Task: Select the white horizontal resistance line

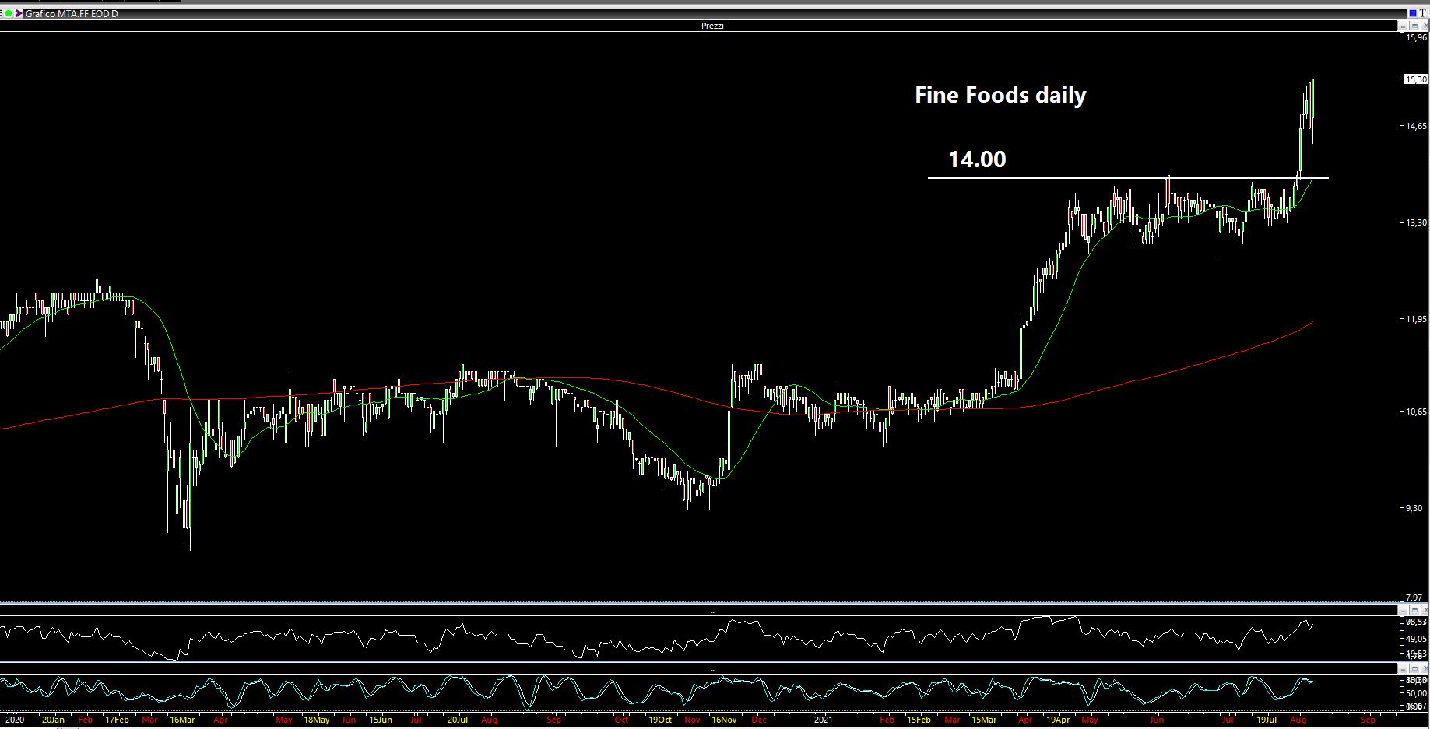Action: tap(1128, 178)
